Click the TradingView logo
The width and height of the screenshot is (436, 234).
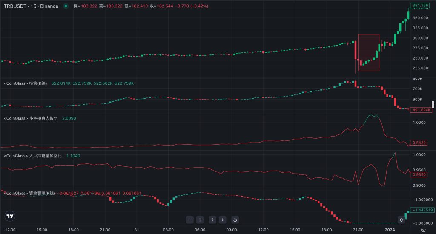click(10, 217)
